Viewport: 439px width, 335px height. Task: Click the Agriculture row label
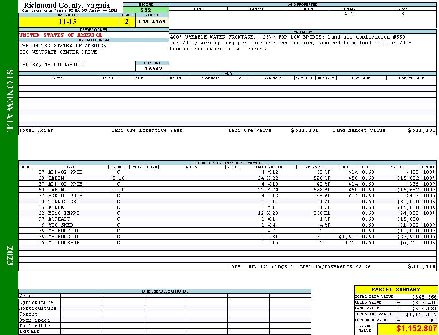36,302
